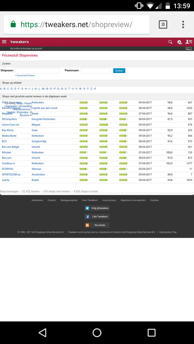Click the Alkmaar place link
194x344 pixels.
[x=36, y=169]
